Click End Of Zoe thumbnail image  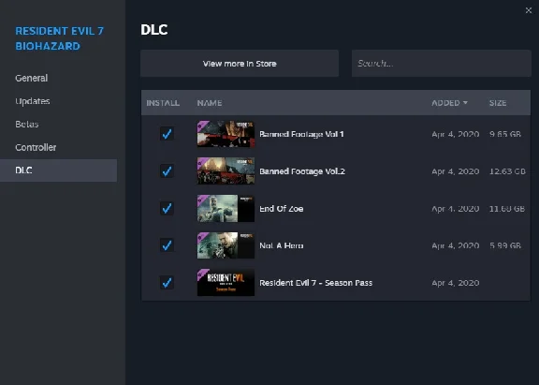pos(226,208)
